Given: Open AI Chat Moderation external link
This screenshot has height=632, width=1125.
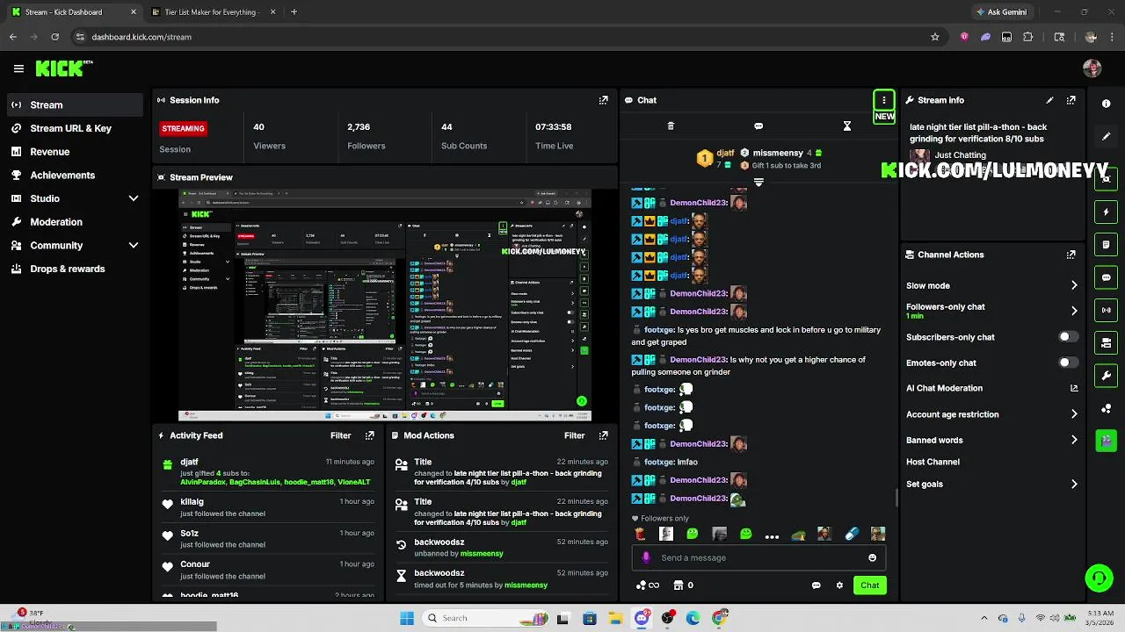Looking at the screenshot, I should (x=1074, y=388).
